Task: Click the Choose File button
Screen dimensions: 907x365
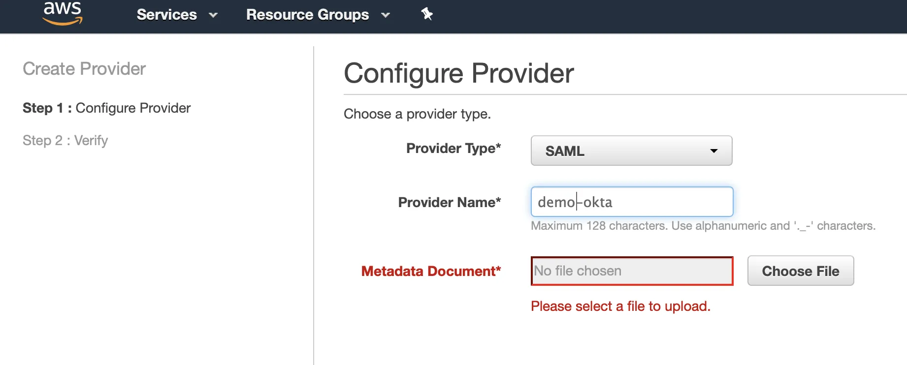Action: (x=800, y=271)
